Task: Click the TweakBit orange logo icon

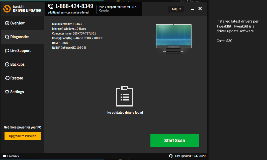Action: point(7,9)
